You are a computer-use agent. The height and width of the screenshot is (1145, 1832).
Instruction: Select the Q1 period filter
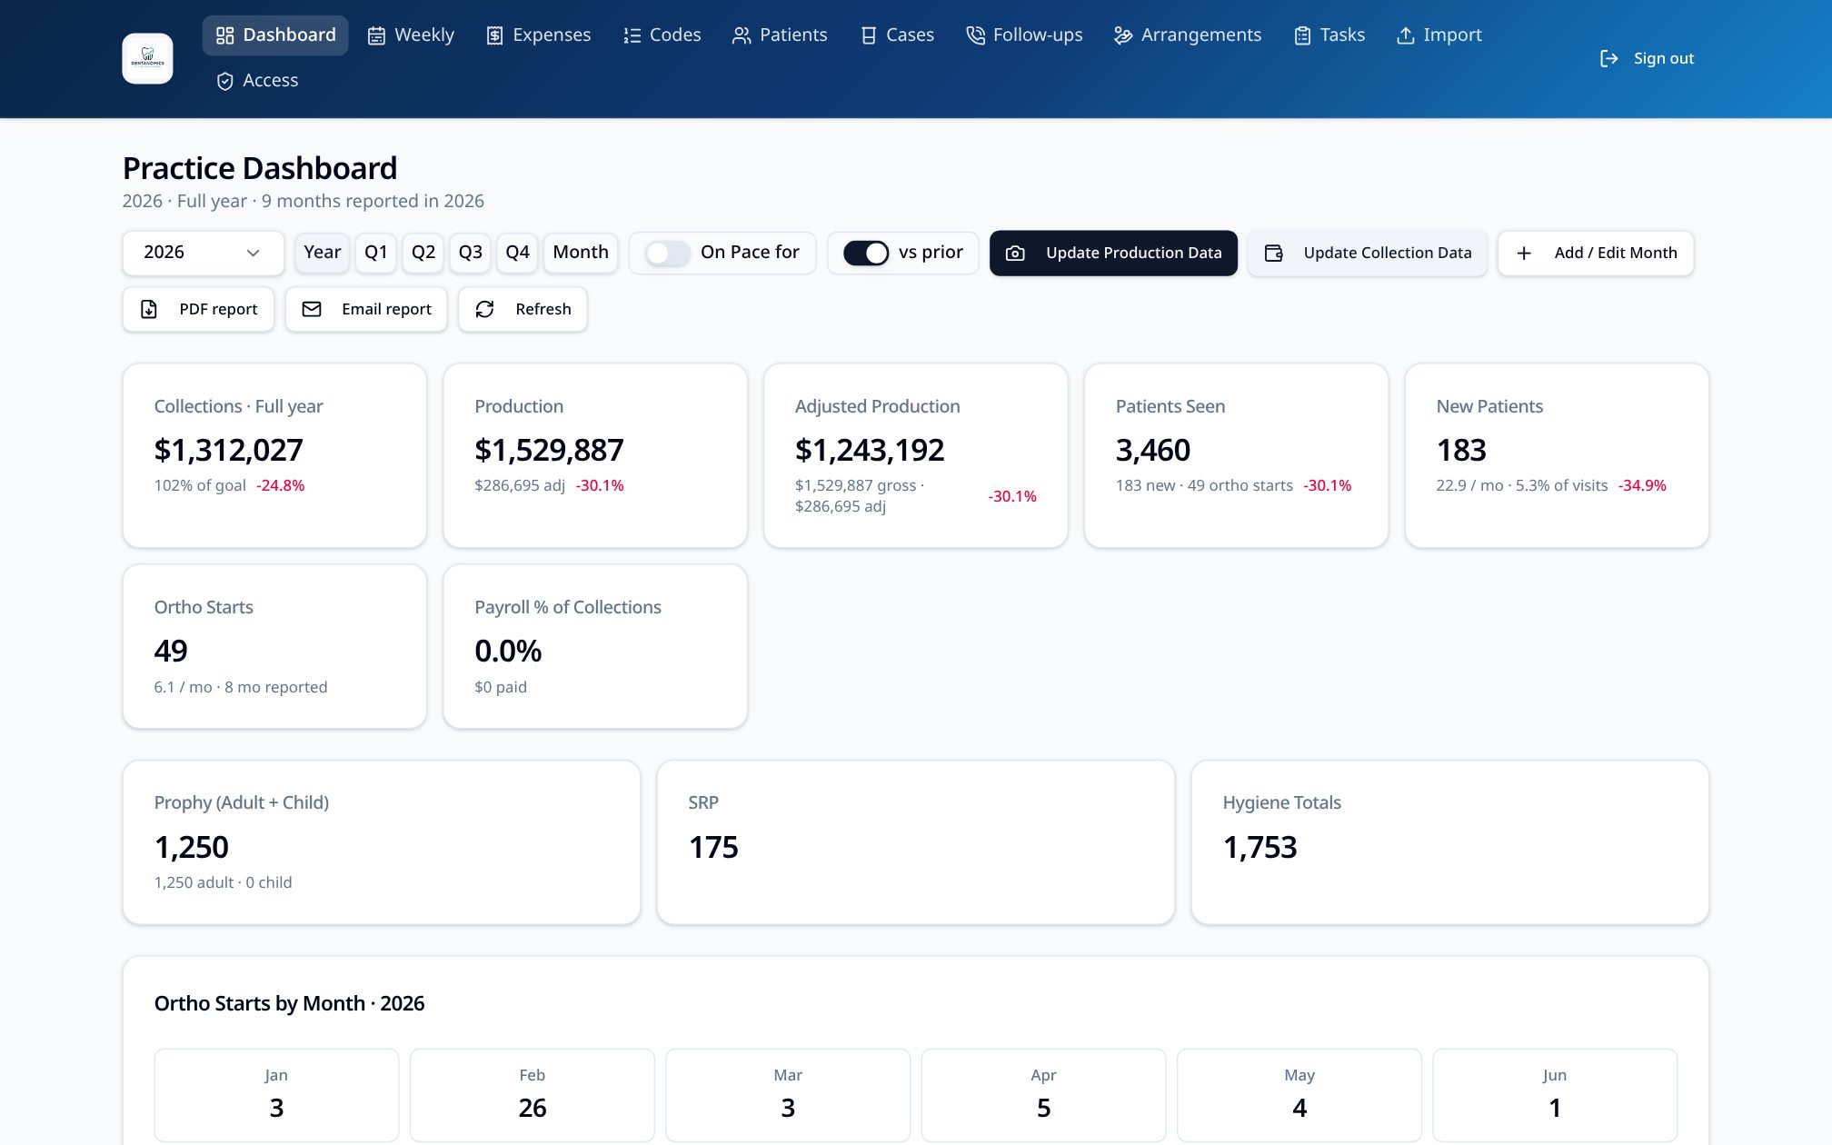pyautogui.click(x=375, y=252)
